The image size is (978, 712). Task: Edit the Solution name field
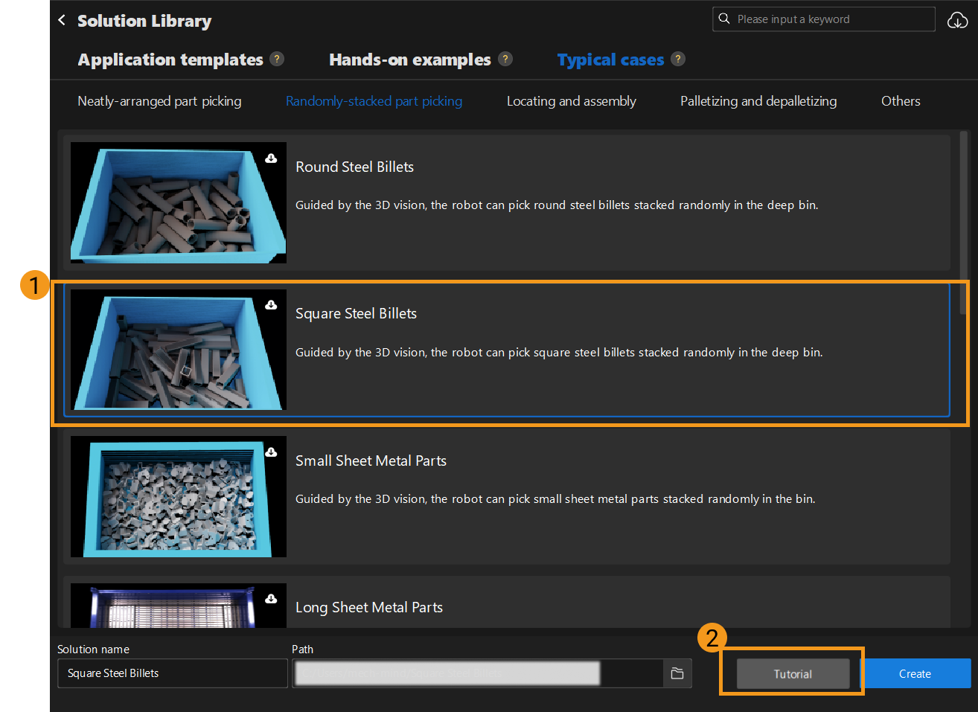173,673
